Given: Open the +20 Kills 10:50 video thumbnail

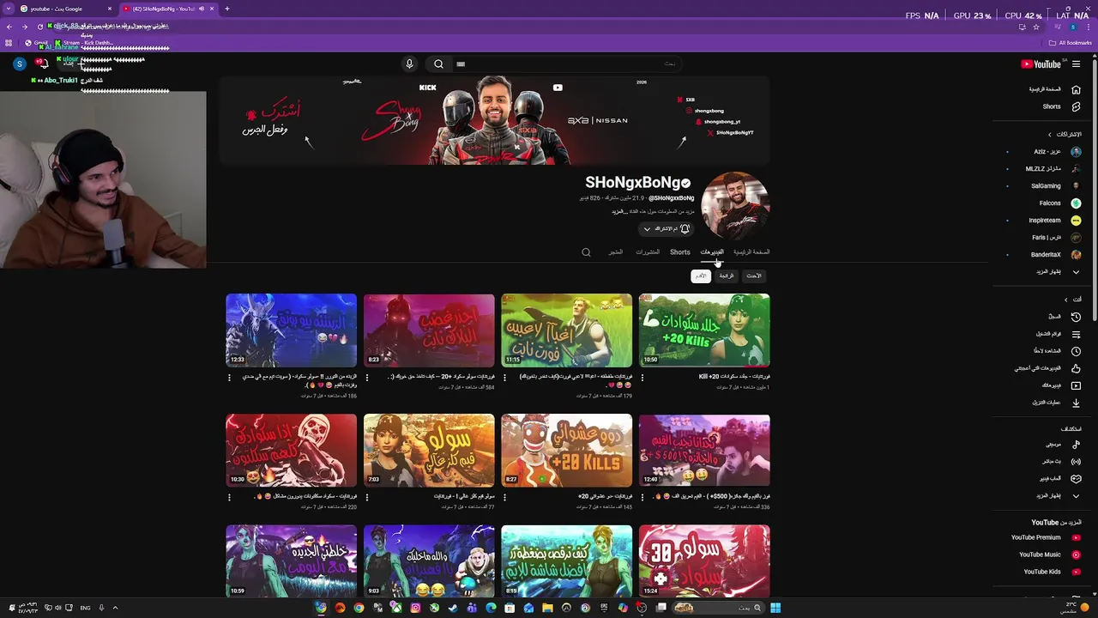Looking at the screenshot, I should [704, 330].
